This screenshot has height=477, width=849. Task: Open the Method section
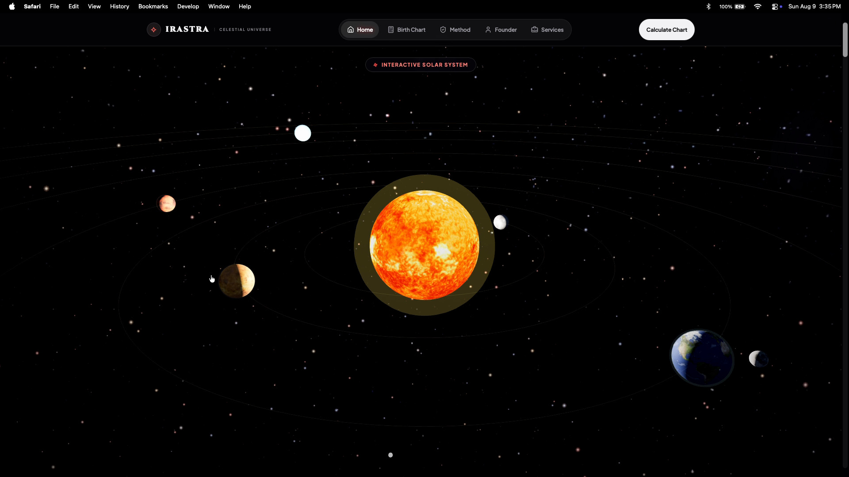455,30
